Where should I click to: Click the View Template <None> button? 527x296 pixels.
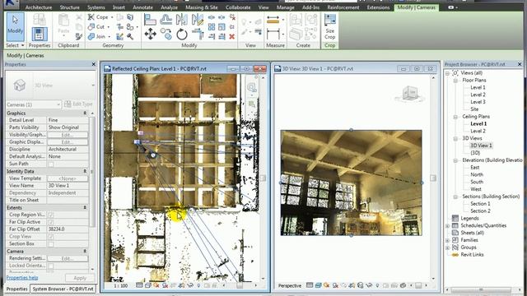point(68,178)
